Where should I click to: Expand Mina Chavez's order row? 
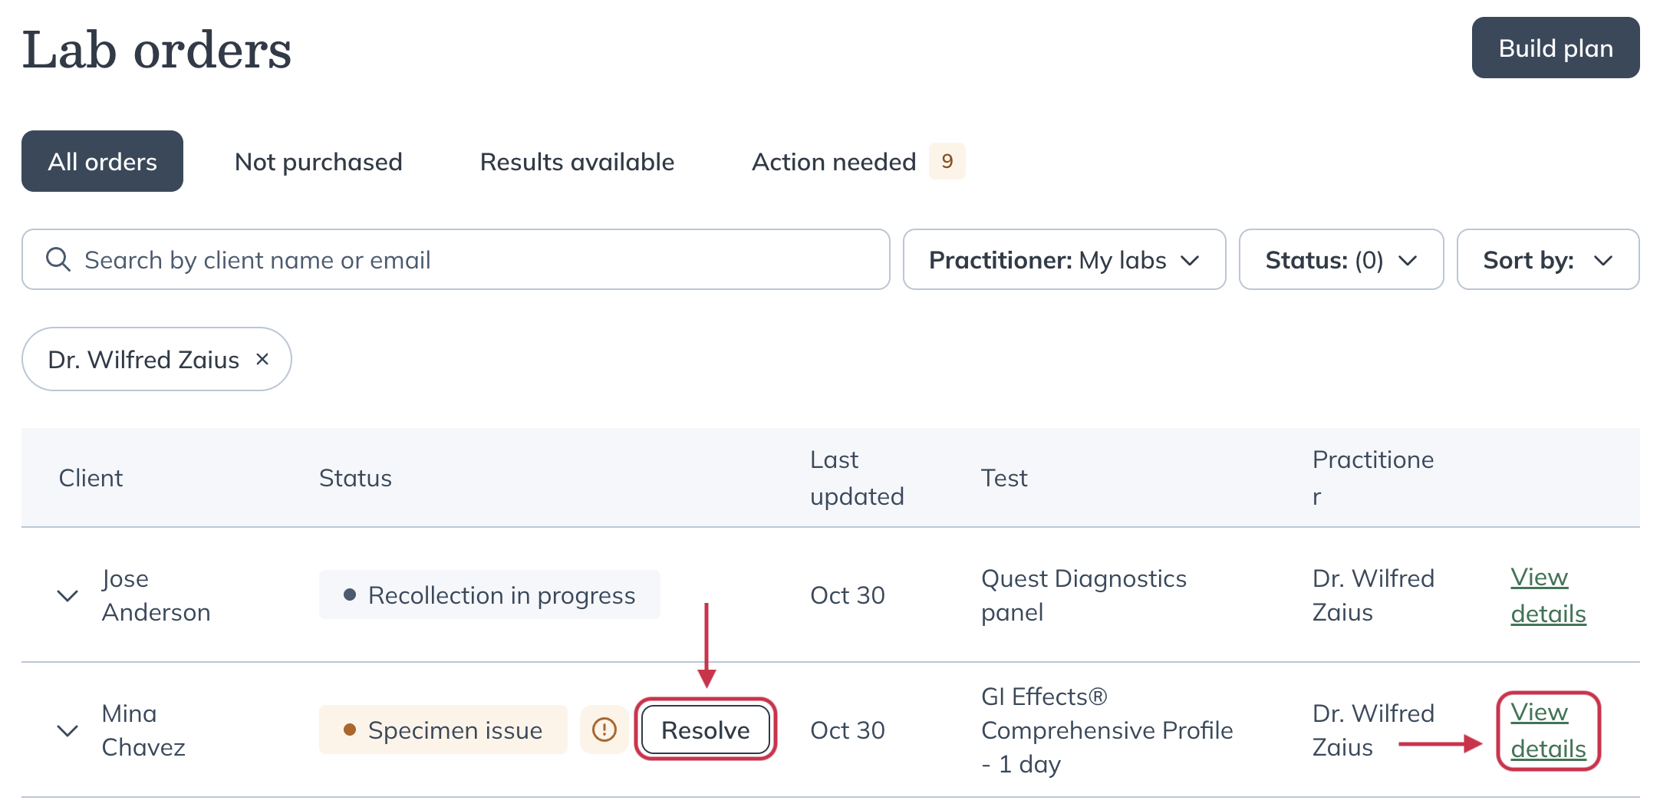(x=67, y=730)
